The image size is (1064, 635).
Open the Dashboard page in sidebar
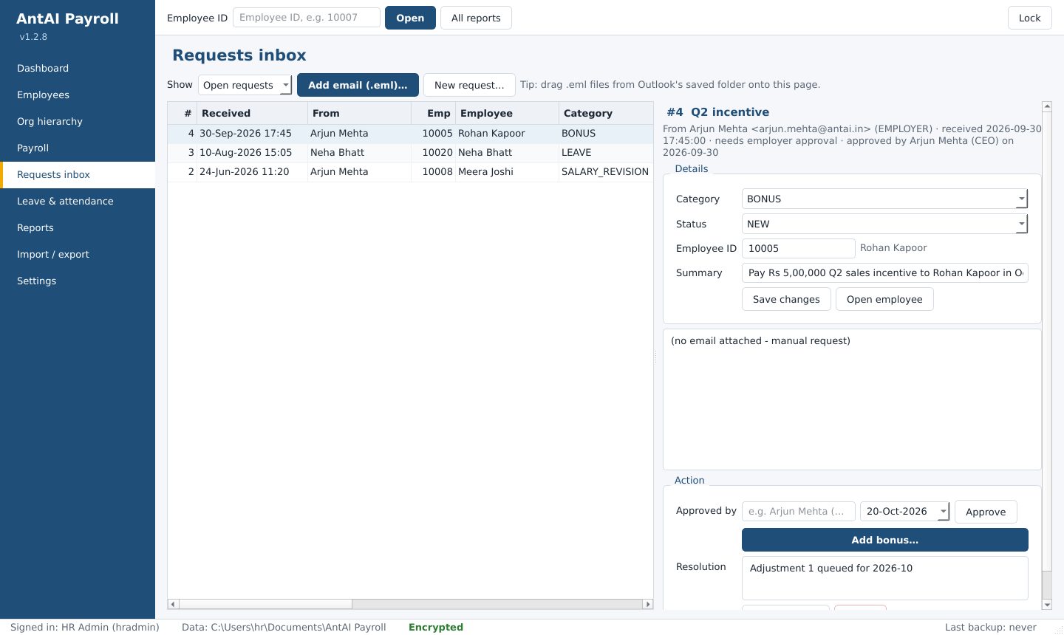(78, 68)
